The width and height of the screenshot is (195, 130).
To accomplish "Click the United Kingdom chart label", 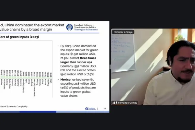I will 23,86.
